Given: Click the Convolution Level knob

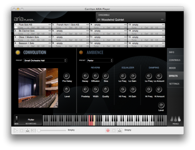Looking at the screenshot, I should (67, 90).
